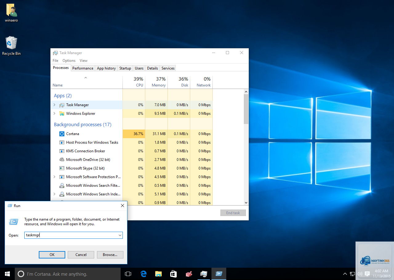
Task: Click the Run dialog taskbar icon
Action: (219, 274)
